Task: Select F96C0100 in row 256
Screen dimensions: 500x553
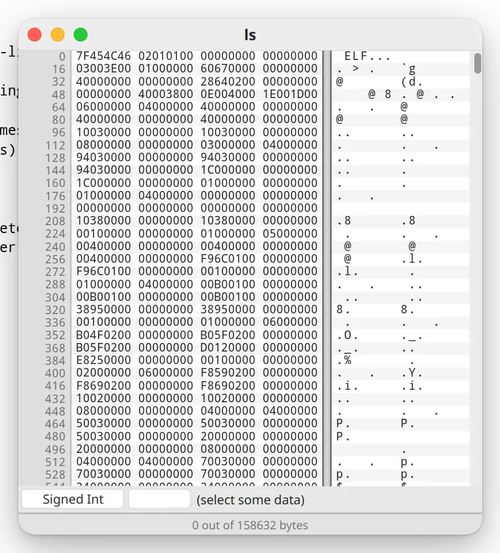Action: [228, 259]
